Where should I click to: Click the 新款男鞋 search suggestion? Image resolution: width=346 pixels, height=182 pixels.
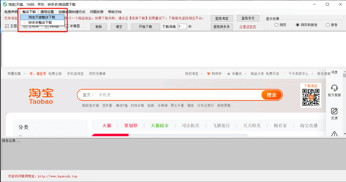(224, 105)
